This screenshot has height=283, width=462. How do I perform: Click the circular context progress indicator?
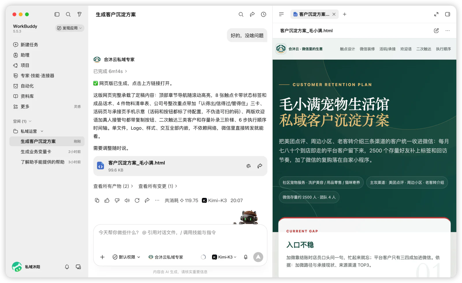(x=203, y=257)
